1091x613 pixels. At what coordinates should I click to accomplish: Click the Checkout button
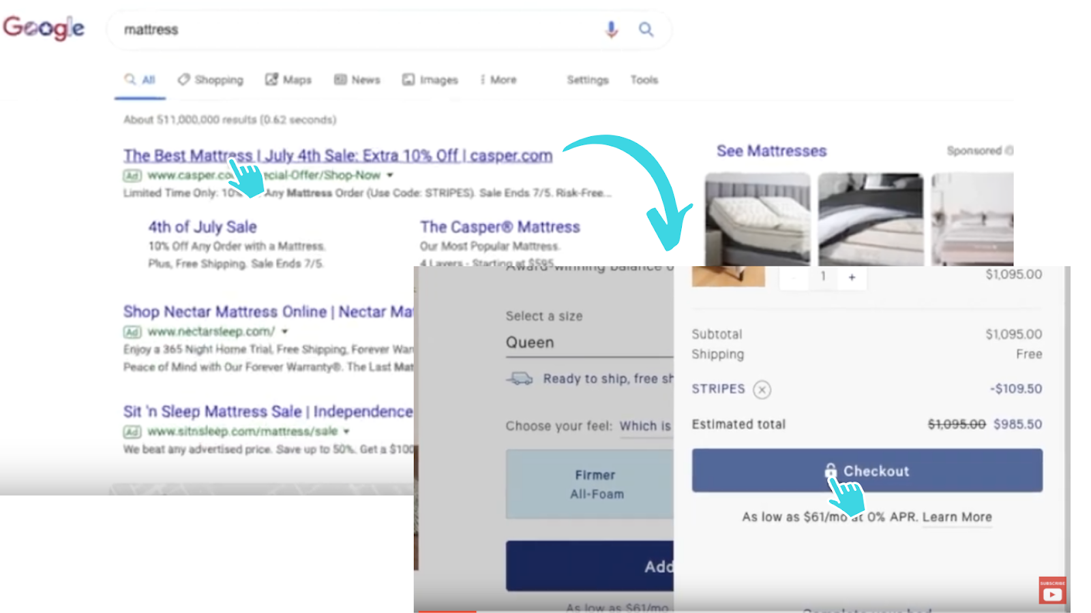[x=867, y=471]
